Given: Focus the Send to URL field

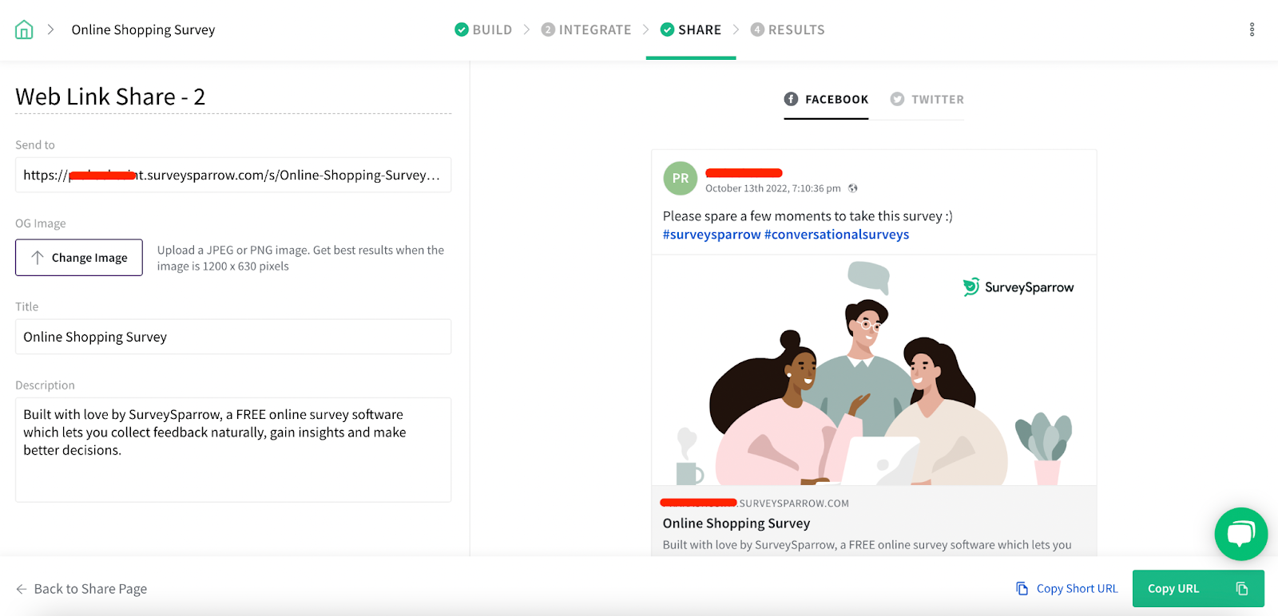Looking at the screenshot, I should [233, 175].
